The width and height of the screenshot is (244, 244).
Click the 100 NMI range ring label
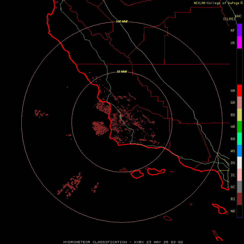(x=122, y=21)
